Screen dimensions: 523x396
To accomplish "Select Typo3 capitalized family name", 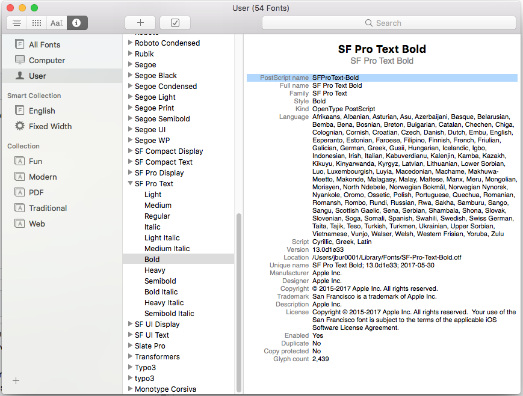I will tap(145, 368).
